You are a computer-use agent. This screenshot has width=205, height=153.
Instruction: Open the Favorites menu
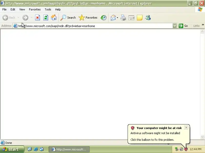[x=35, y=9]
